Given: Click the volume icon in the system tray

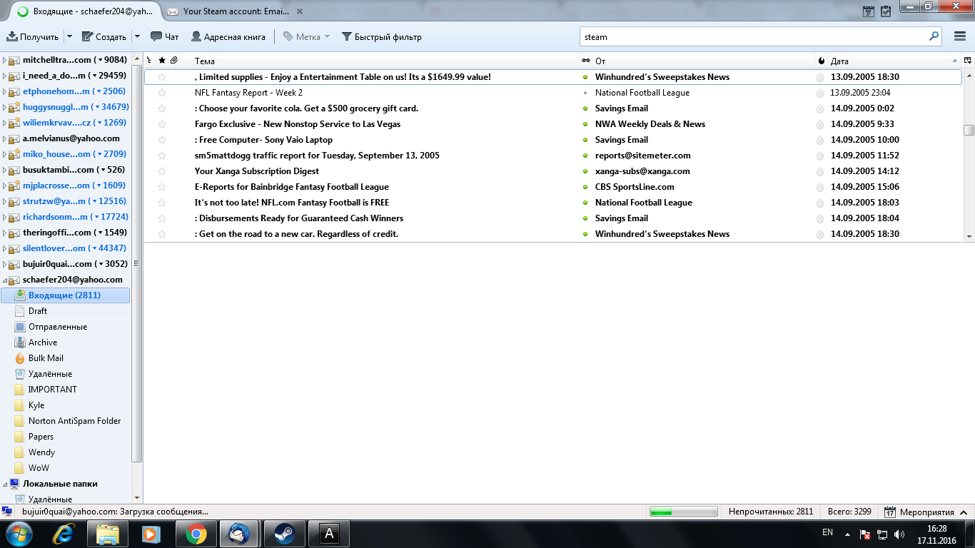Looking at the screenshot, I should [899, 534].
